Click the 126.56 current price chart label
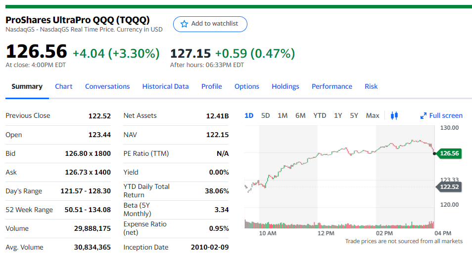Screen dimensions: 472x254 (x=449, y=153)
